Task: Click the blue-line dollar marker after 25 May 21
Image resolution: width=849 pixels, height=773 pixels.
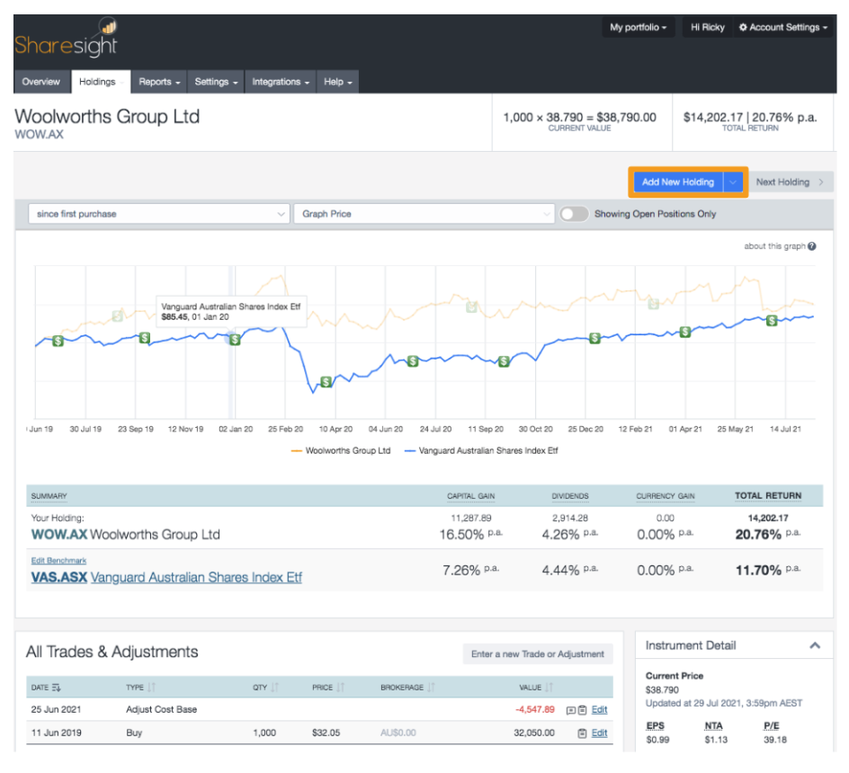Action: pos(772,321)
